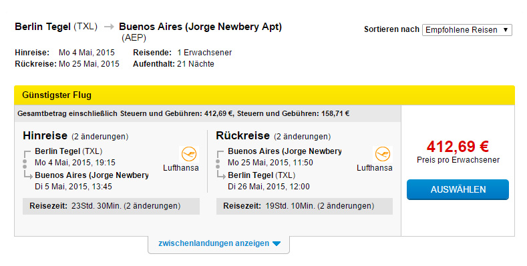Click the Lufthansa logo in Rückreise
527x266 pixels.
coord(383,154)
